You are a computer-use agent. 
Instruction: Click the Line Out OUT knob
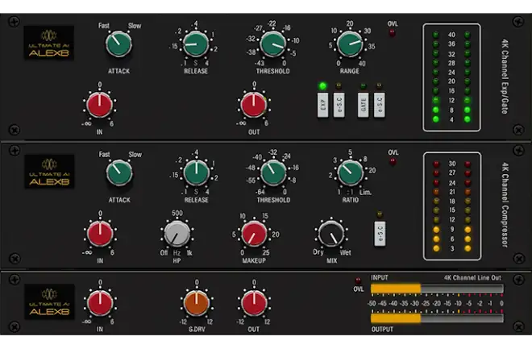[x=254, y=302]
